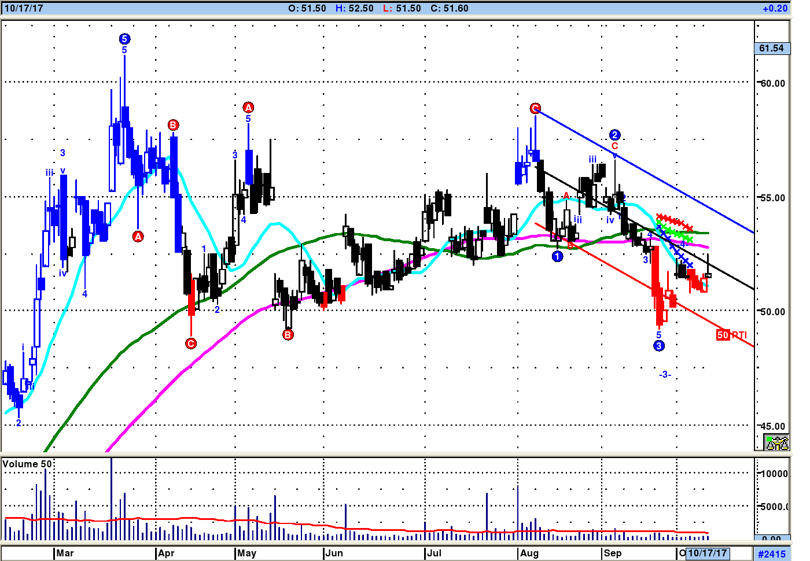Click the H: 52.50 high value
810x561 pixels.
pos(355,9)
